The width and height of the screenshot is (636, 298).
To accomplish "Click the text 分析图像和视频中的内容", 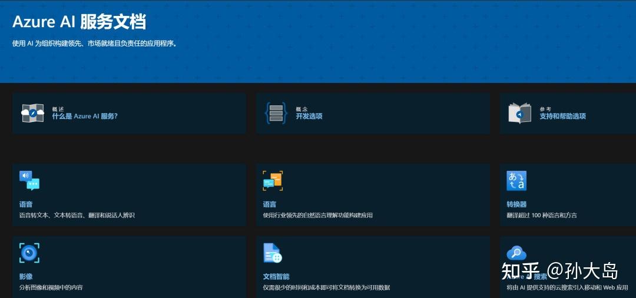I will click(51, 287).
